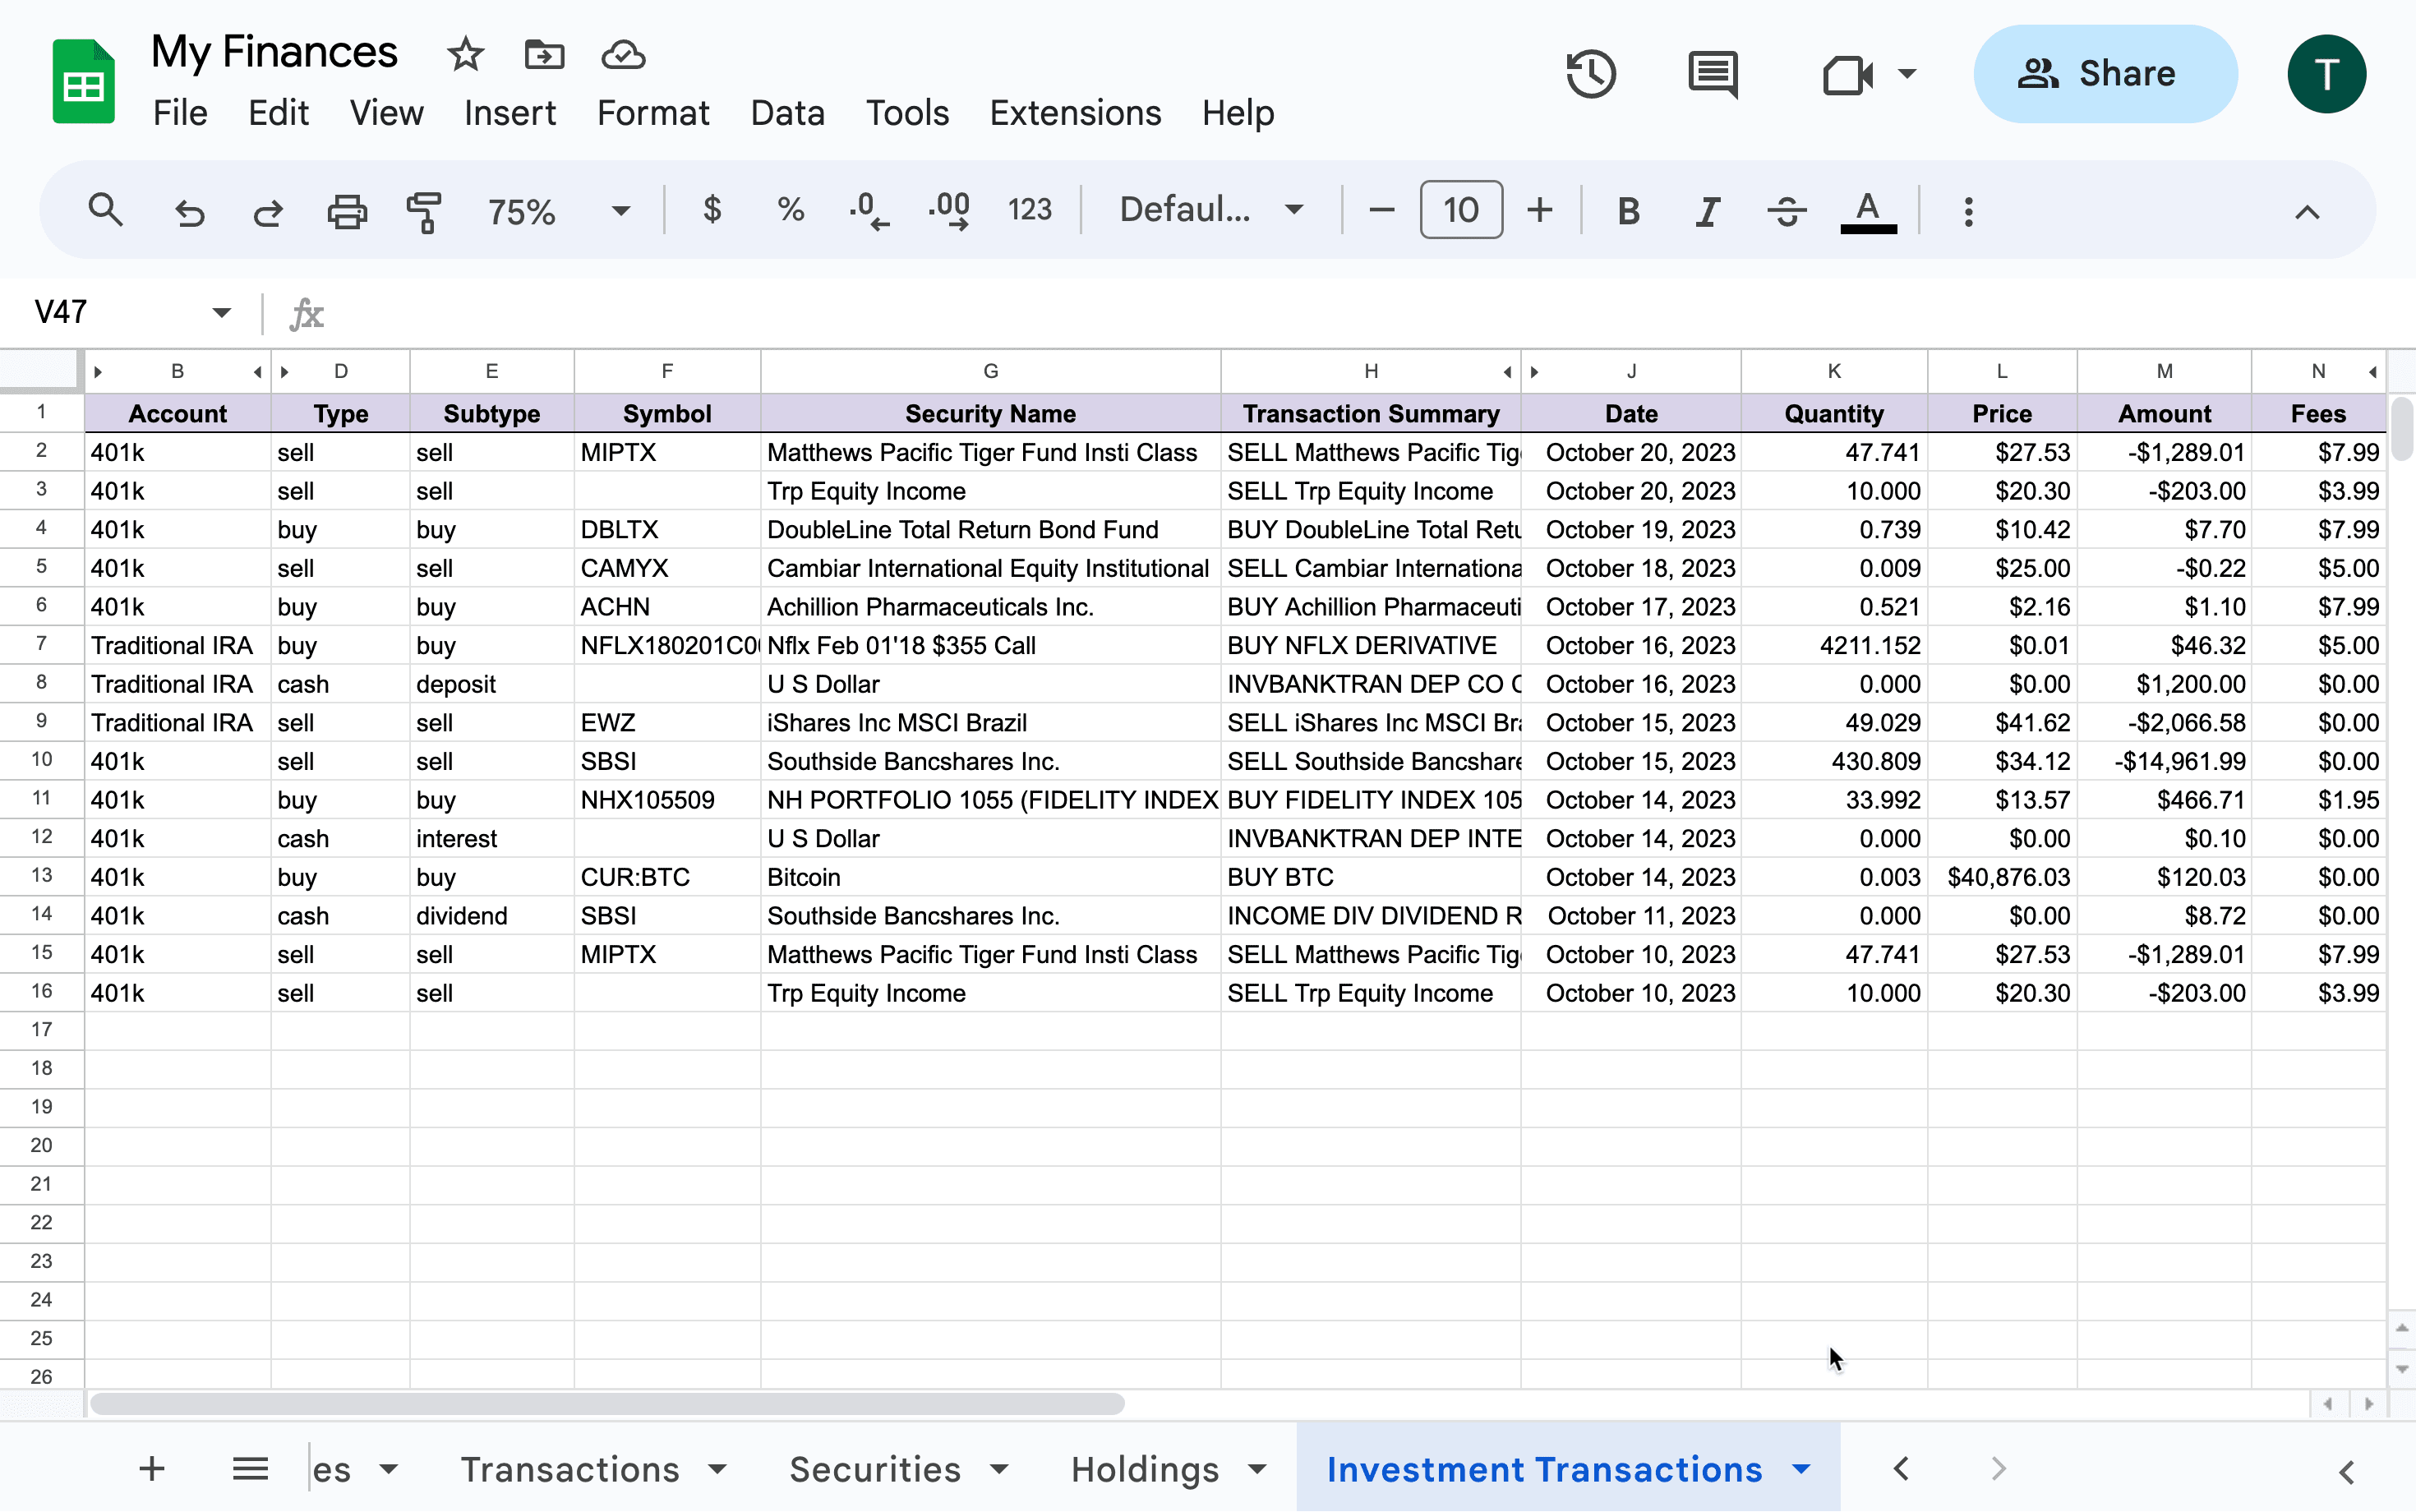This screenshot has width=2416, height=1512.
Task: Format selection as currency
Action: pos(712,209)
